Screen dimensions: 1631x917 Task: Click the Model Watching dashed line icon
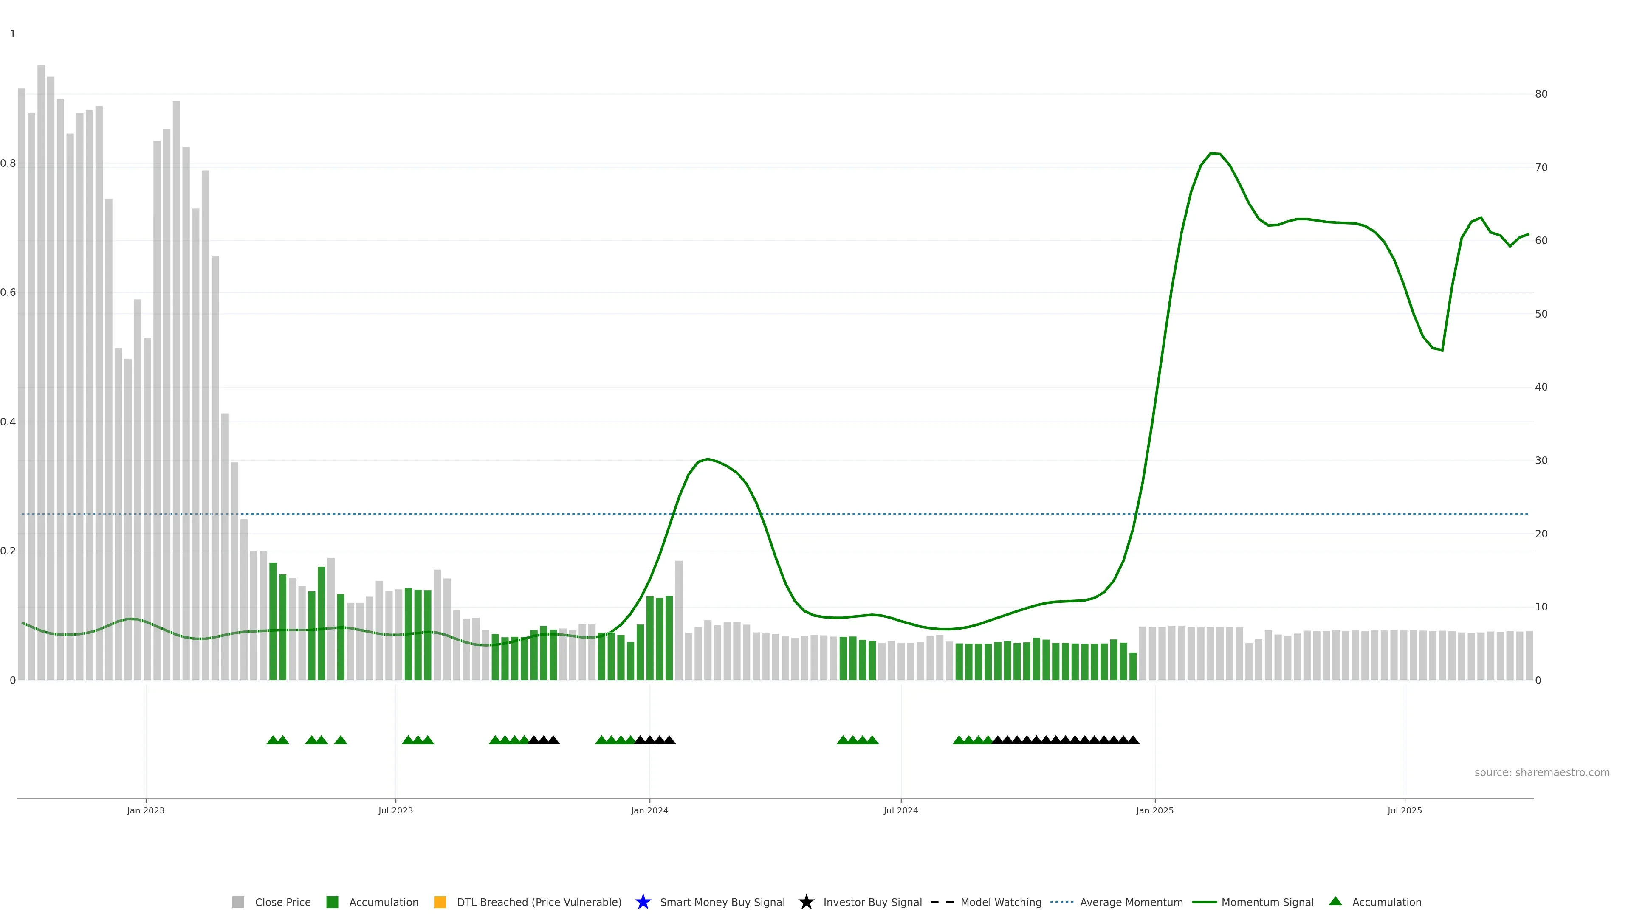[x=942, y=902]
